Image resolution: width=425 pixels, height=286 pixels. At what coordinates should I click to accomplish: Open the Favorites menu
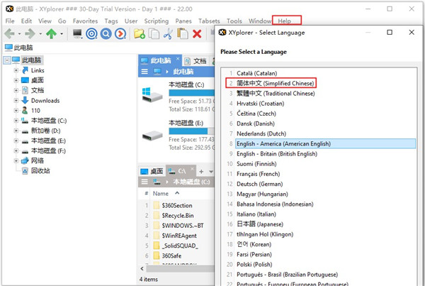point(85,21)
